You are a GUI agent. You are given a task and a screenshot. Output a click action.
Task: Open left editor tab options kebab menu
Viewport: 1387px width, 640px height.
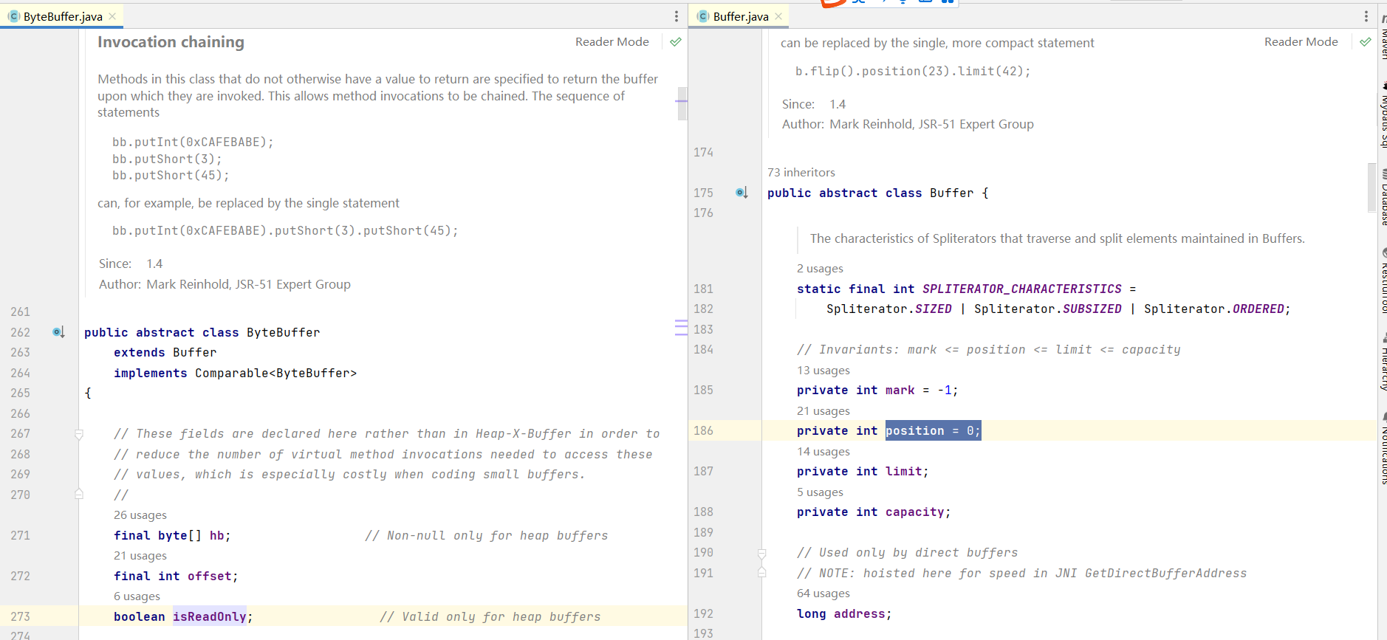tap(676, 16)
